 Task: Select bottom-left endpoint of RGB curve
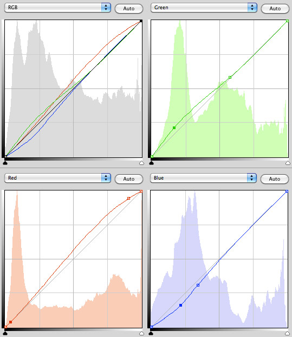point(6,156)
